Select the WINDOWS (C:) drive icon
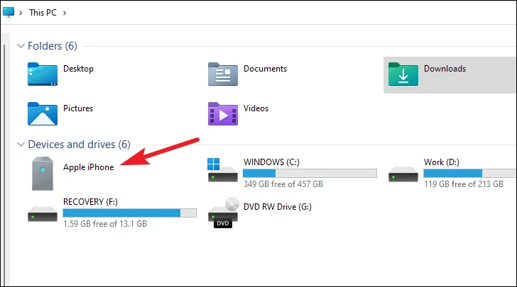This screenshot has height=287, width=517. click(x=222, y=170)
